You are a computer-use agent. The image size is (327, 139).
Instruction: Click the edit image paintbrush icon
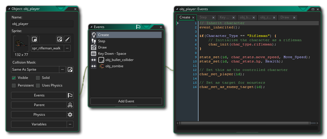pos(67,39)
